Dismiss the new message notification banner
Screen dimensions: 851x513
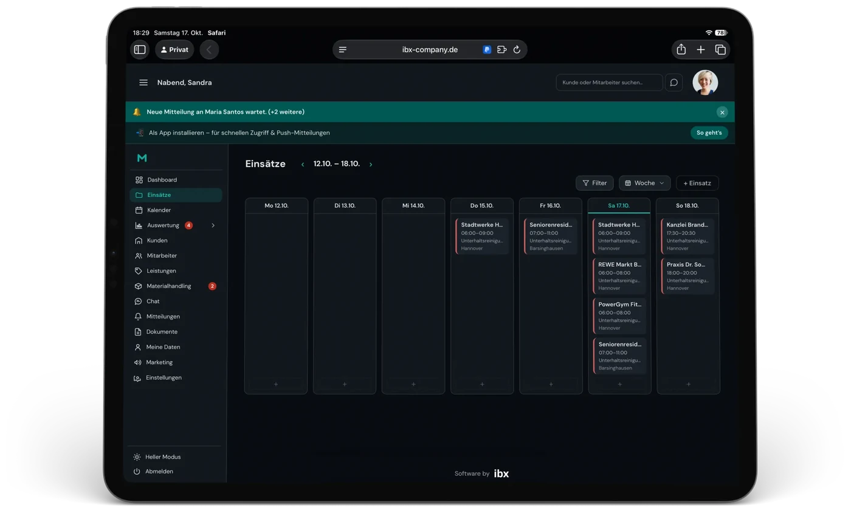[722, 112]
